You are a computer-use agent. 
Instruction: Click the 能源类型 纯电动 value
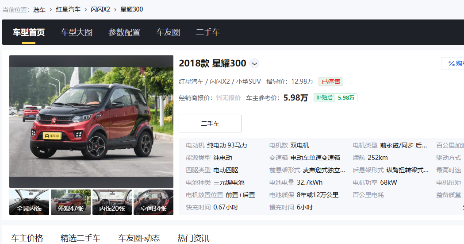222,158
